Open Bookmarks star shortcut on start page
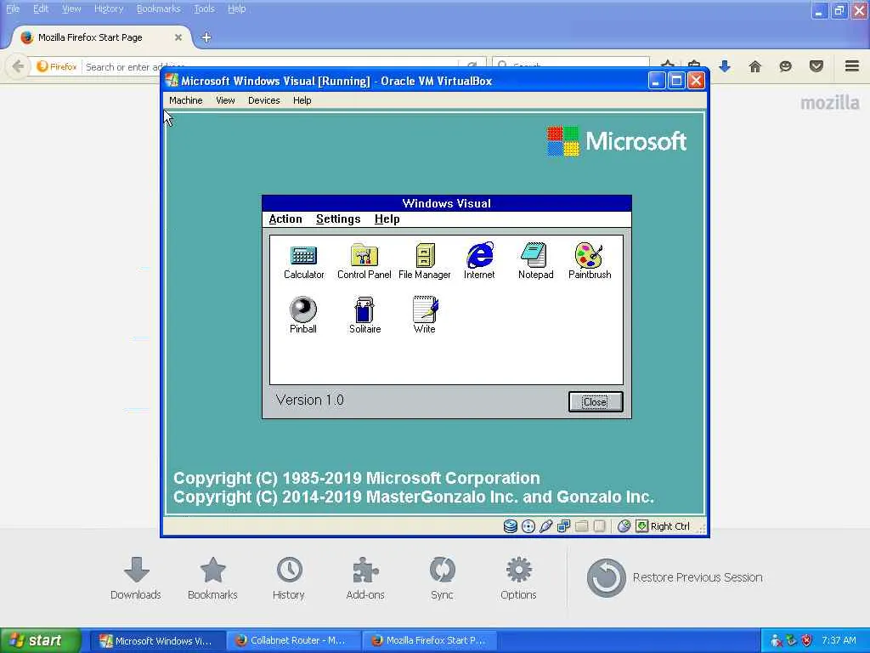This screenshot has height=653, width=870. (212, 578)
